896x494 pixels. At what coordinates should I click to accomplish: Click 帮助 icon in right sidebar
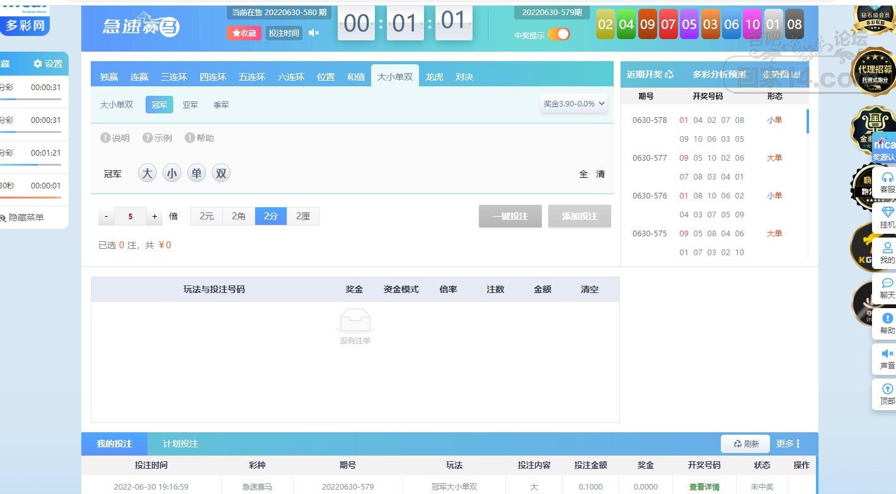(x=887, y=323)
